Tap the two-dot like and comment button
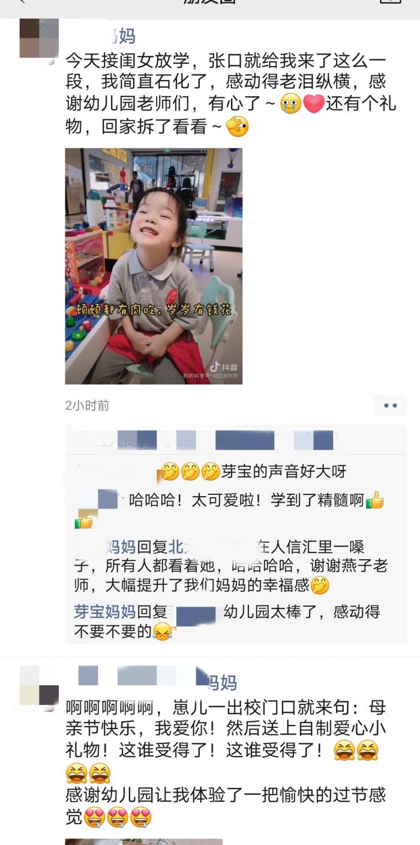 (391, 405)
